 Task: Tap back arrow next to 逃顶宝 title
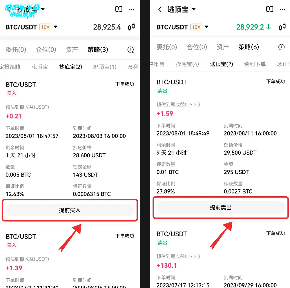pyautogui.click(x=160, y=9)
